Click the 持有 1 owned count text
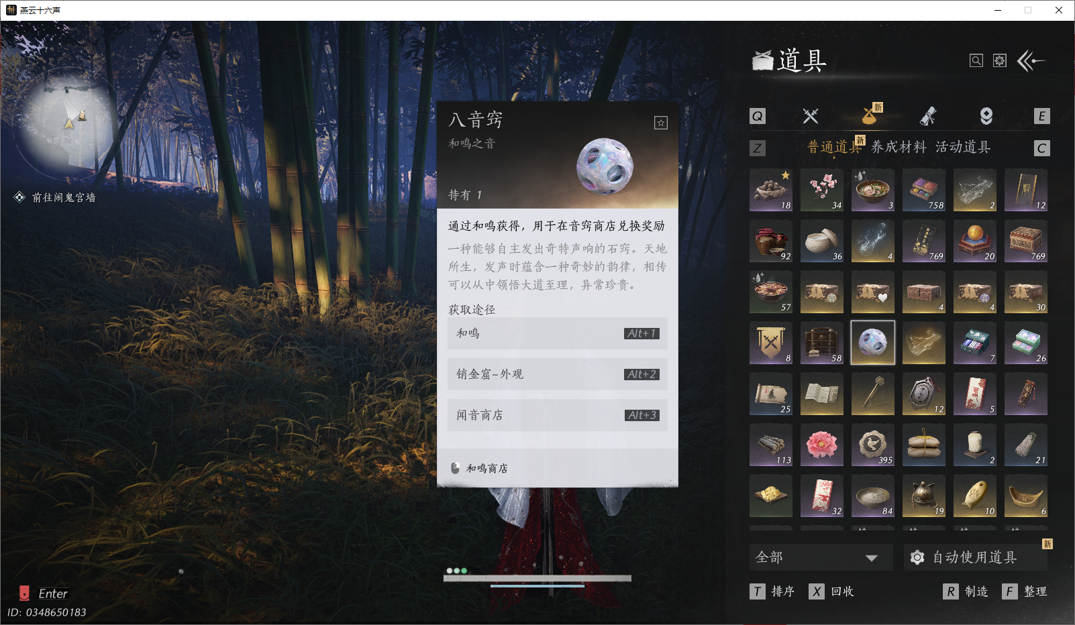Image resolution: width=1075 pixels, height=625 pixels. (465, 195)
